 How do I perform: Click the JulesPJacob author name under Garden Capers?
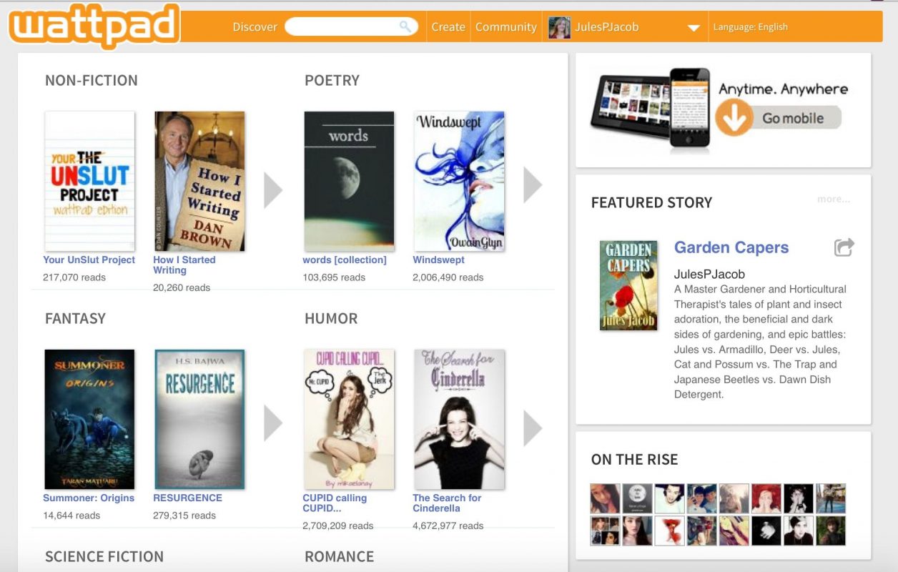click(709, 274)
